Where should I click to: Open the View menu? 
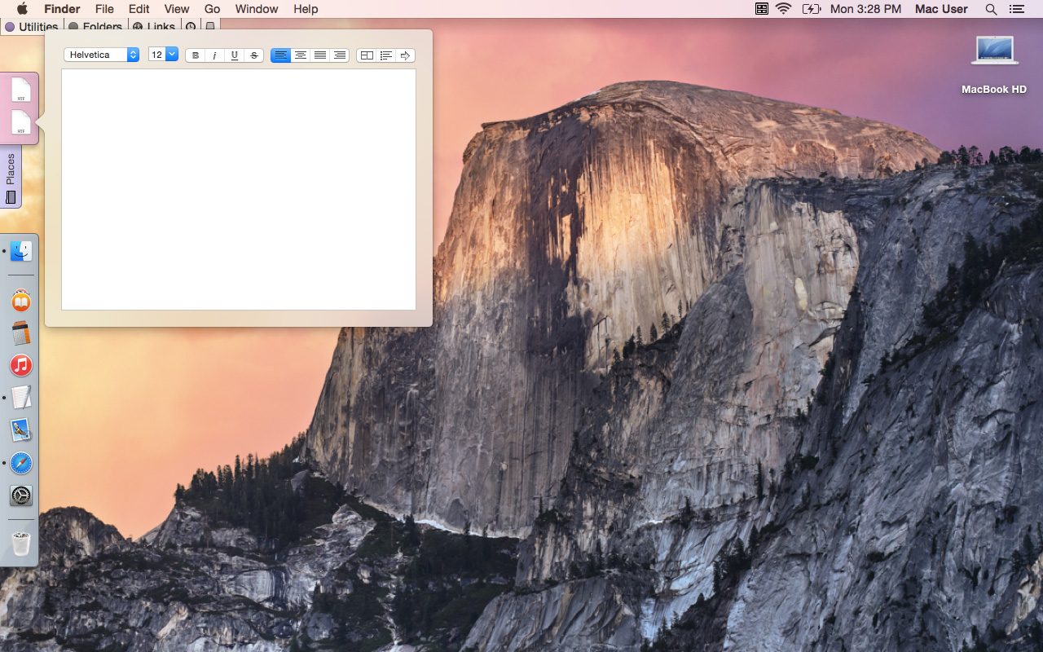[177, 9]
